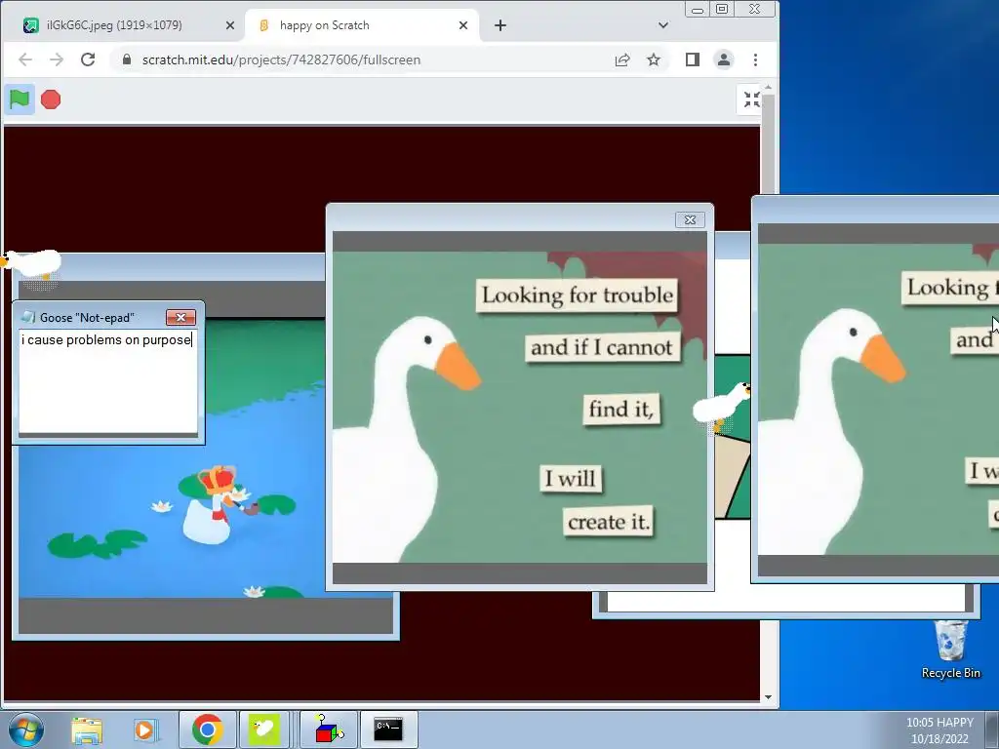Open Chrome profile menu

click(724, 59)
